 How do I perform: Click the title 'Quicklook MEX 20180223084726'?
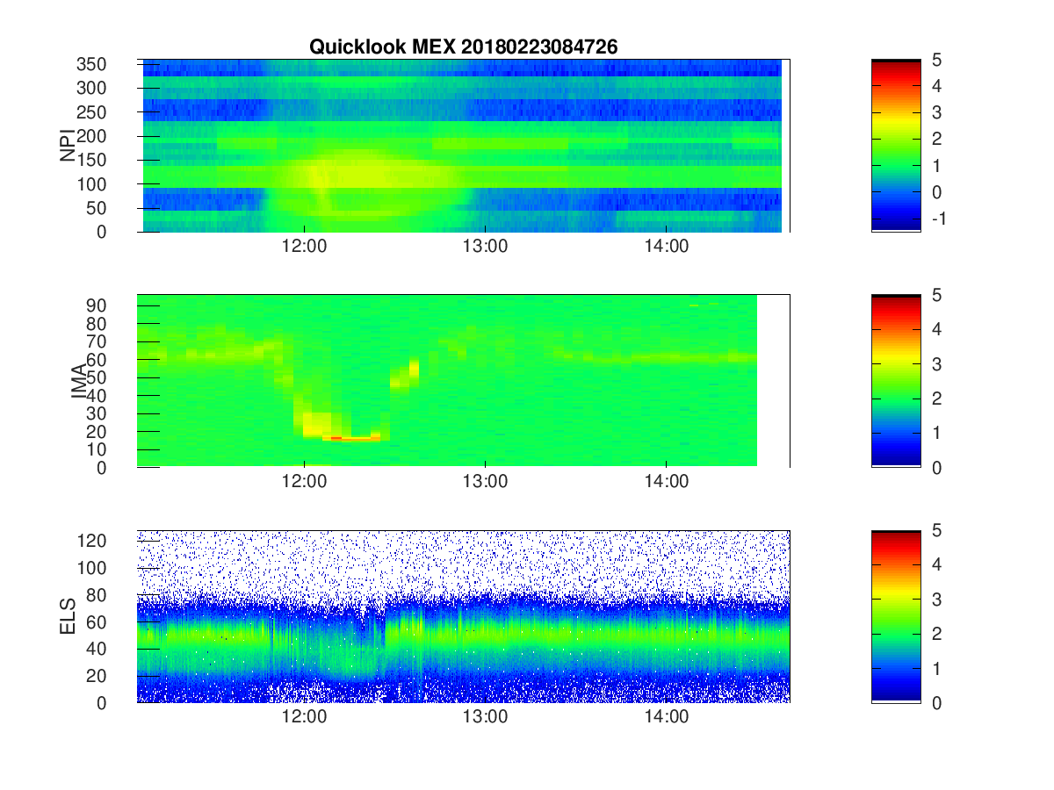point(463,47)
